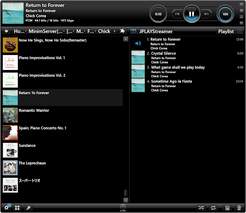The height and width of the screenshot is (213, 246).
Task: Open the スーパー・トリオ album
Action: click(62, 185)
